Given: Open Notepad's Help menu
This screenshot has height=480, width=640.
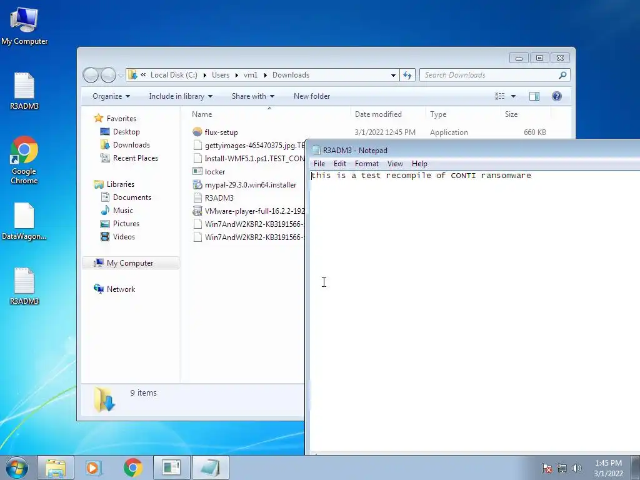Looking at the screenshot, I should coord(419,164).
